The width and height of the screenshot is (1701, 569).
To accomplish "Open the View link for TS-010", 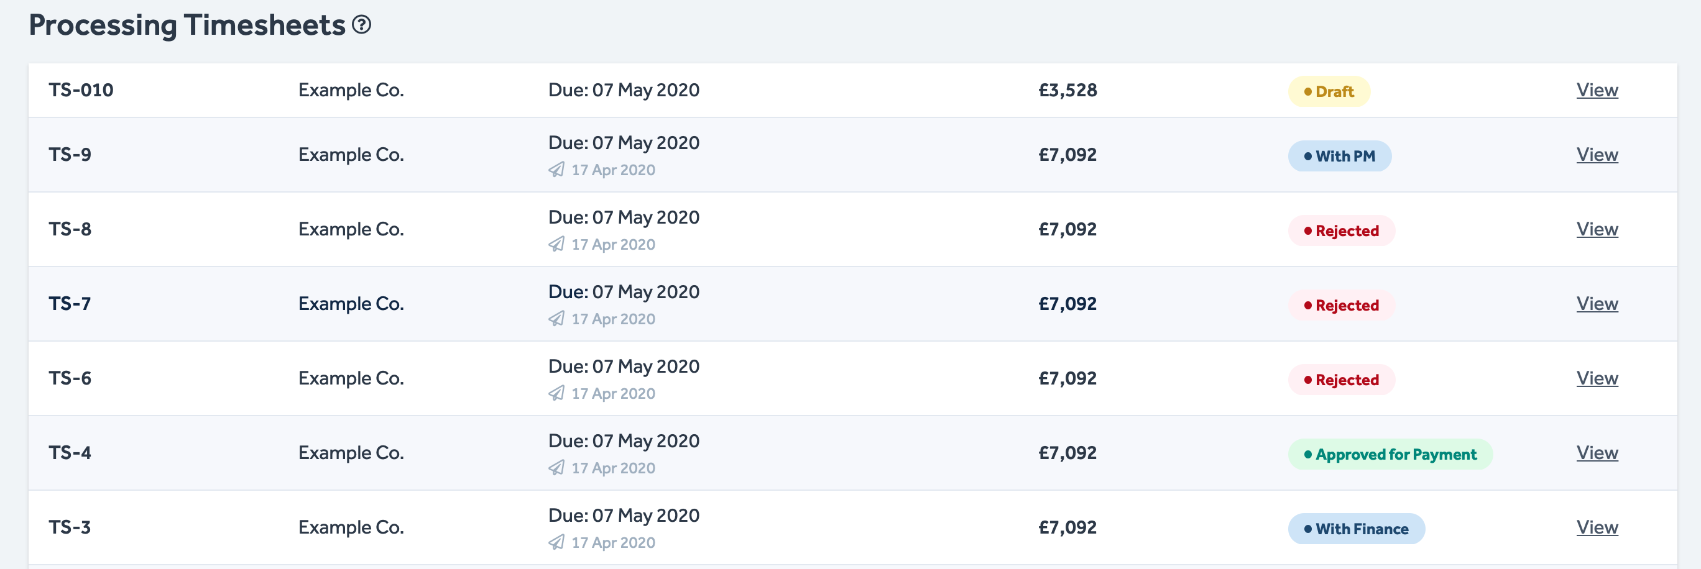I will click(x=1597, y=90).
